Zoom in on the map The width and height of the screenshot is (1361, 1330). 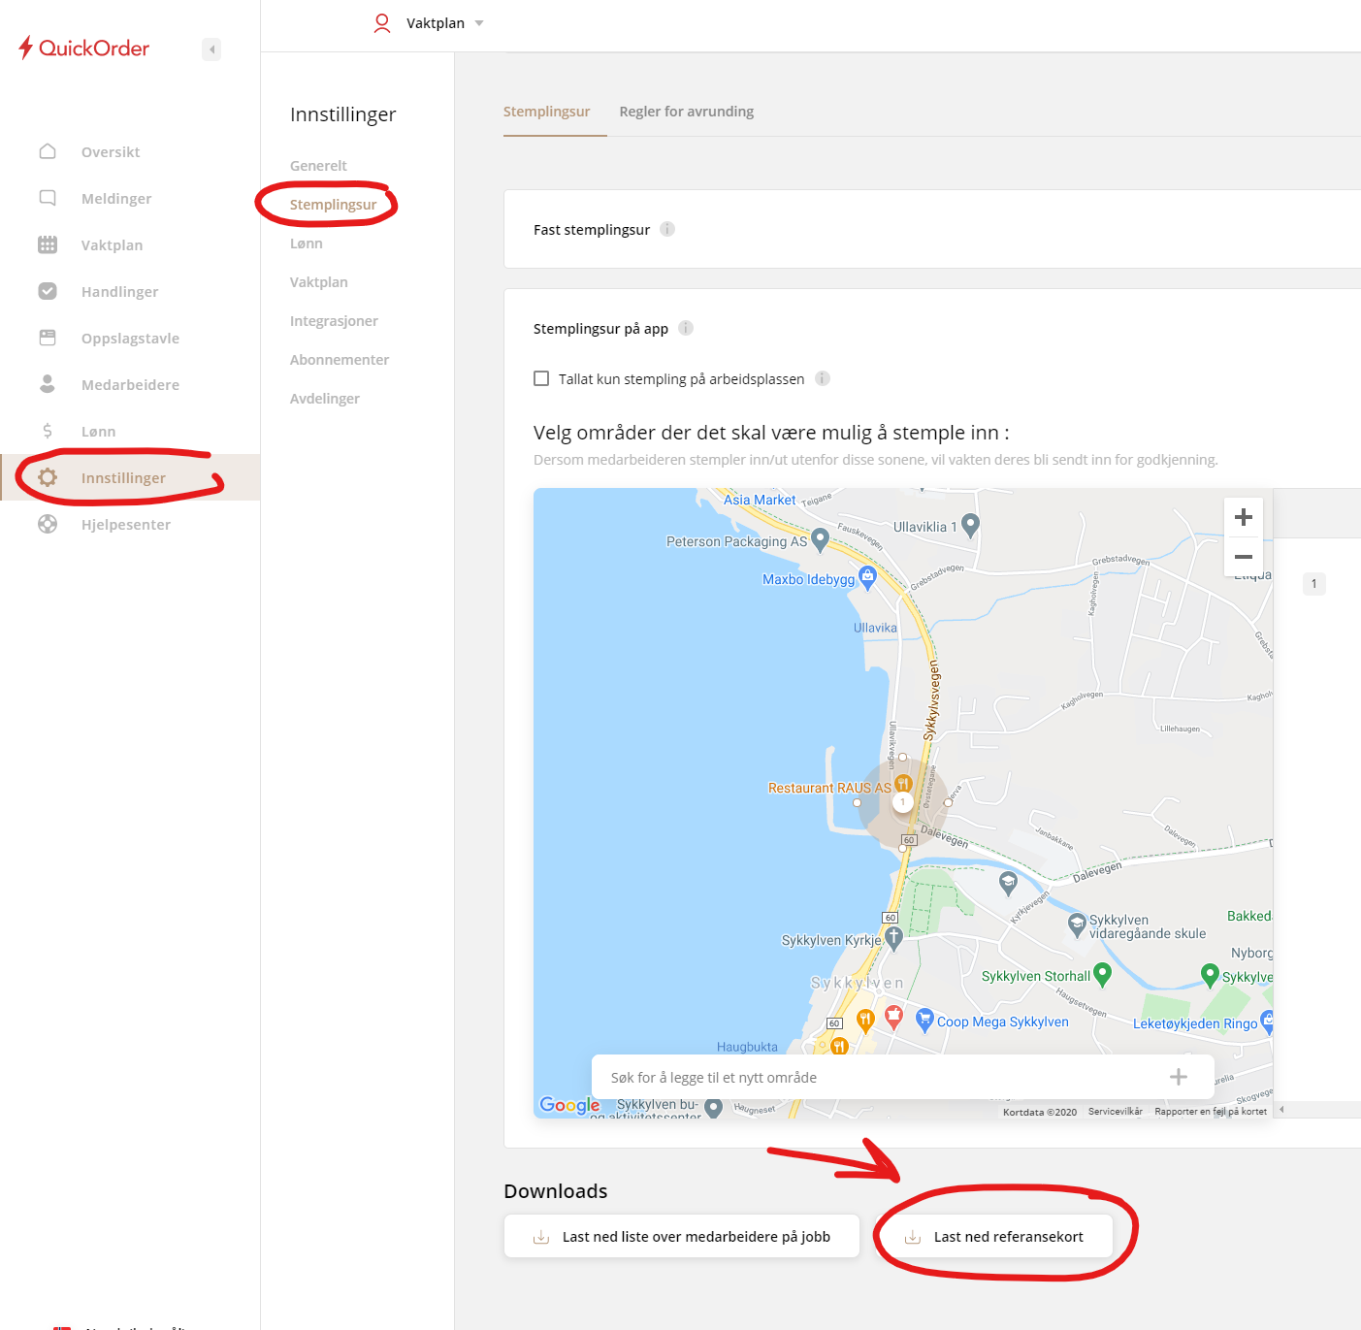1243,517
